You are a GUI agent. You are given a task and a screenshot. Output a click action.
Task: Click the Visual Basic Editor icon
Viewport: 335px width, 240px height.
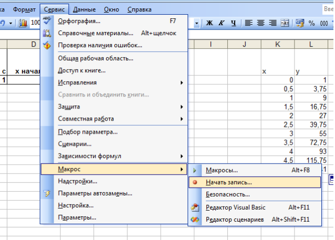195,208
